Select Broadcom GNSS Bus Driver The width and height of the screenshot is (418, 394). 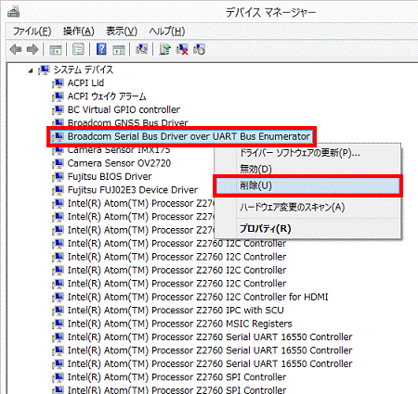pyautogui.click(x=127, y=123)
